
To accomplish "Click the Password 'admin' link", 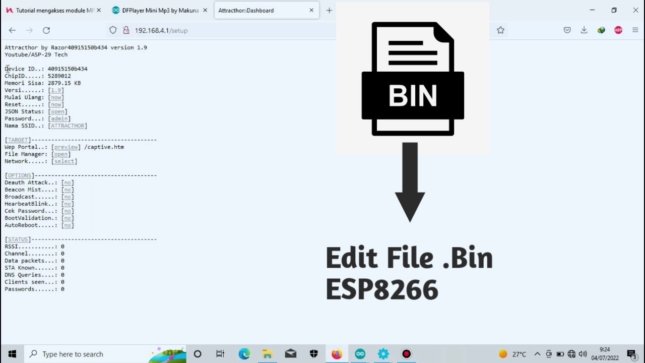I will pos(59,118).
